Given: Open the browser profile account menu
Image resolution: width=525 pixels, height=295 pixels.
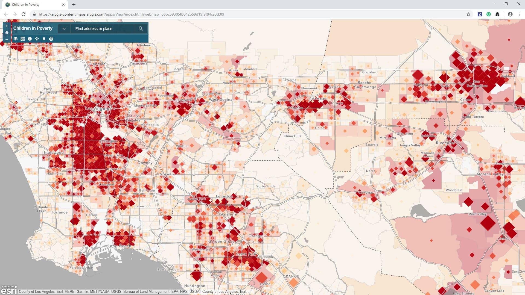Looking at the screenshot, I should pyautogui.click(x=510, y=14).
